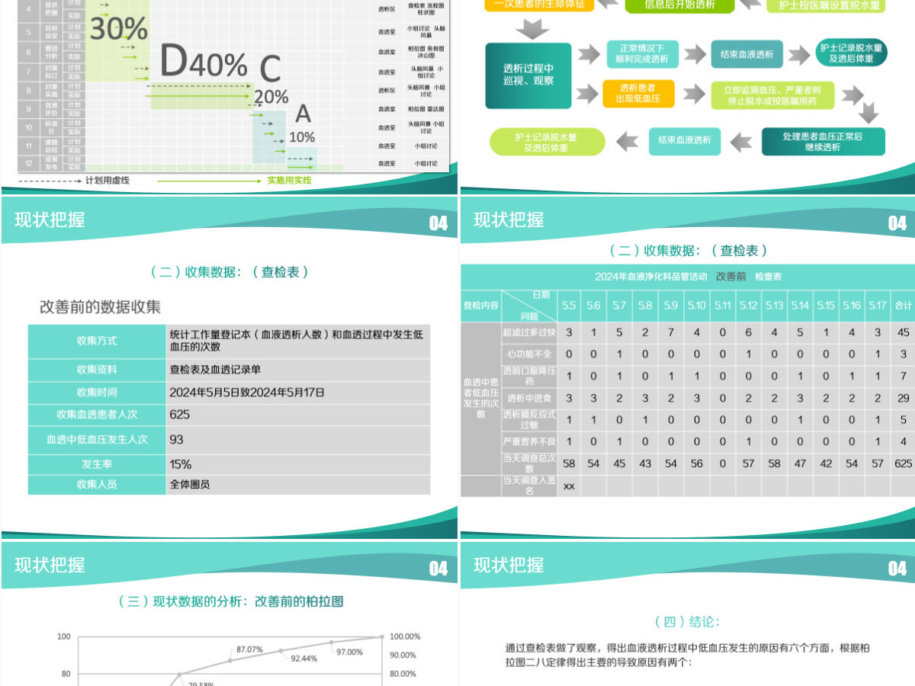This screenshot has height=686, width=915.
Task: Click the subtitle (三)现状数据的分析：改善前的柏拉图
Action: pyautogui.click(x=231, y=601)
